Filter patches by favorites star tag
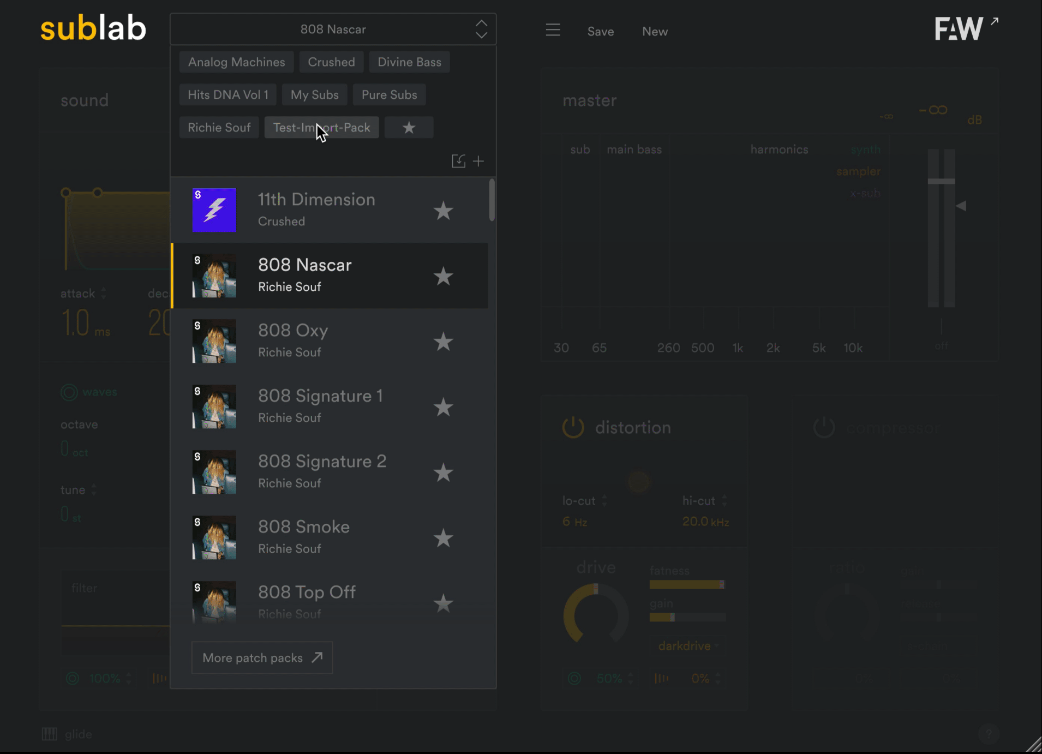Screen dimensions: 1042x754 click(409, 128)
